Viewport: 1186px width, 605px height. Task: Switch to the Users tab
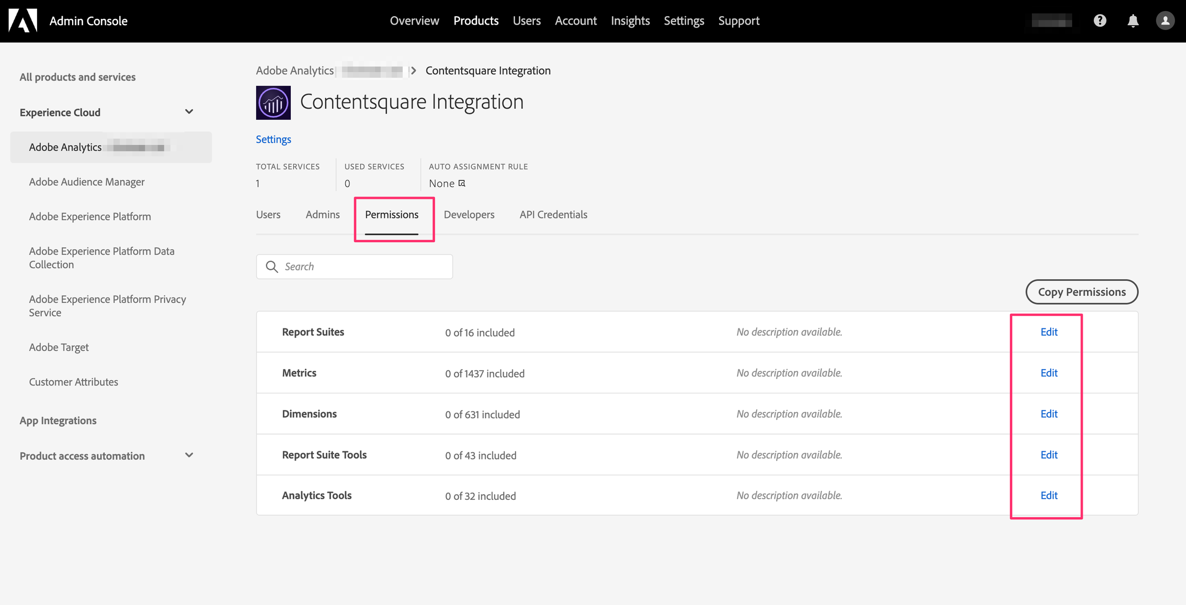268,214
